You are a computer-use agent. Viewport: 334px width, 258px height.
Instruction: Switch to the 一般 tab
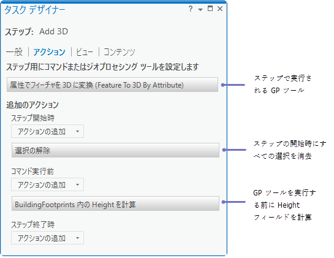tap(14, 51)
